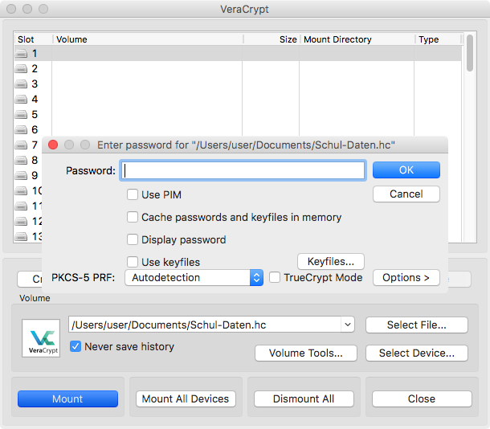Image resolution: width=490 pixels, height=429 pixels.
Task: Click the Size column header
Action: [x=287, y=39]
